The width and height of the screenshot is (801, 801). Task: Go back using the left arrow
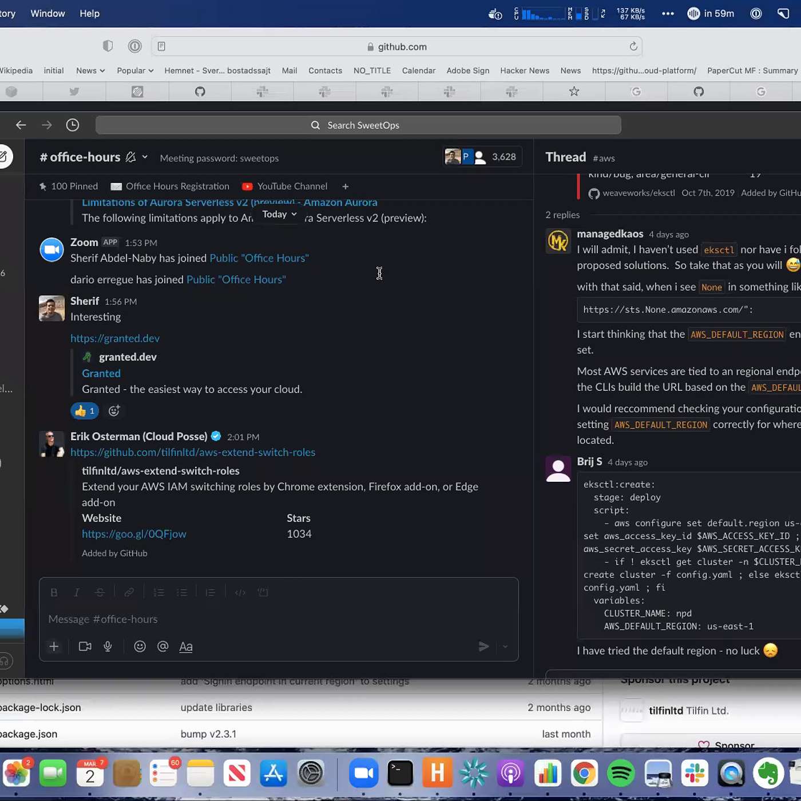[21, 125]
